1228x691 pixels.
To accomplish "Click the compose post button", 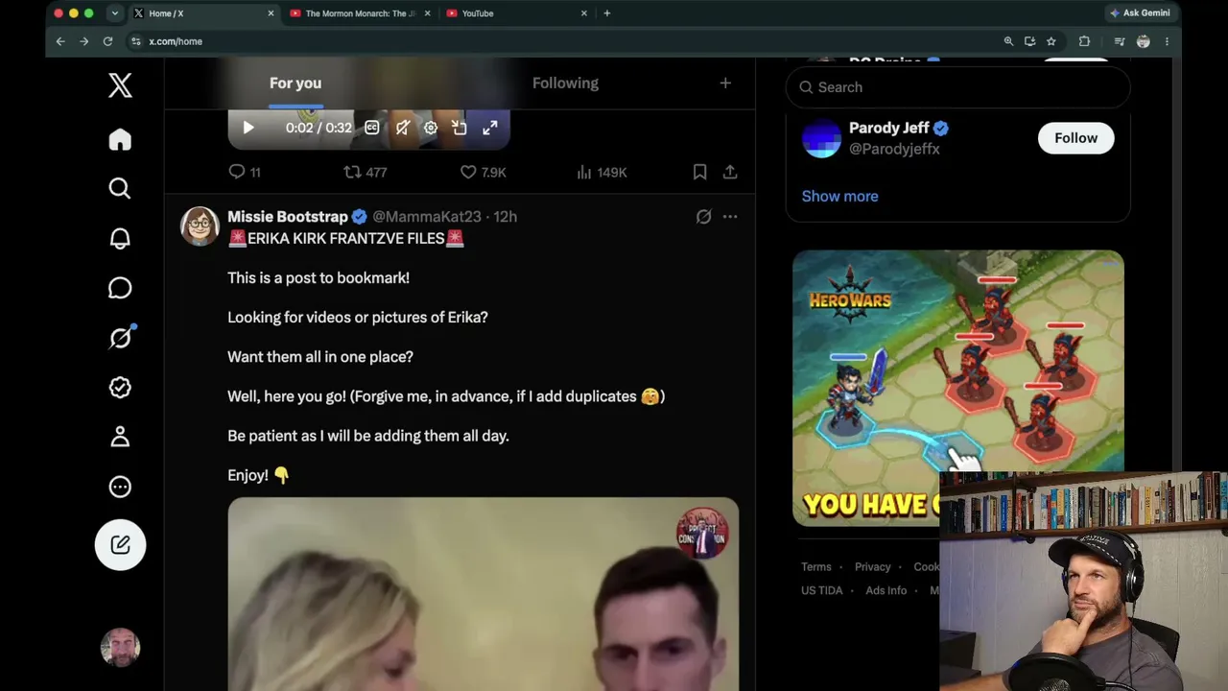I will click(x=120, y=545).
